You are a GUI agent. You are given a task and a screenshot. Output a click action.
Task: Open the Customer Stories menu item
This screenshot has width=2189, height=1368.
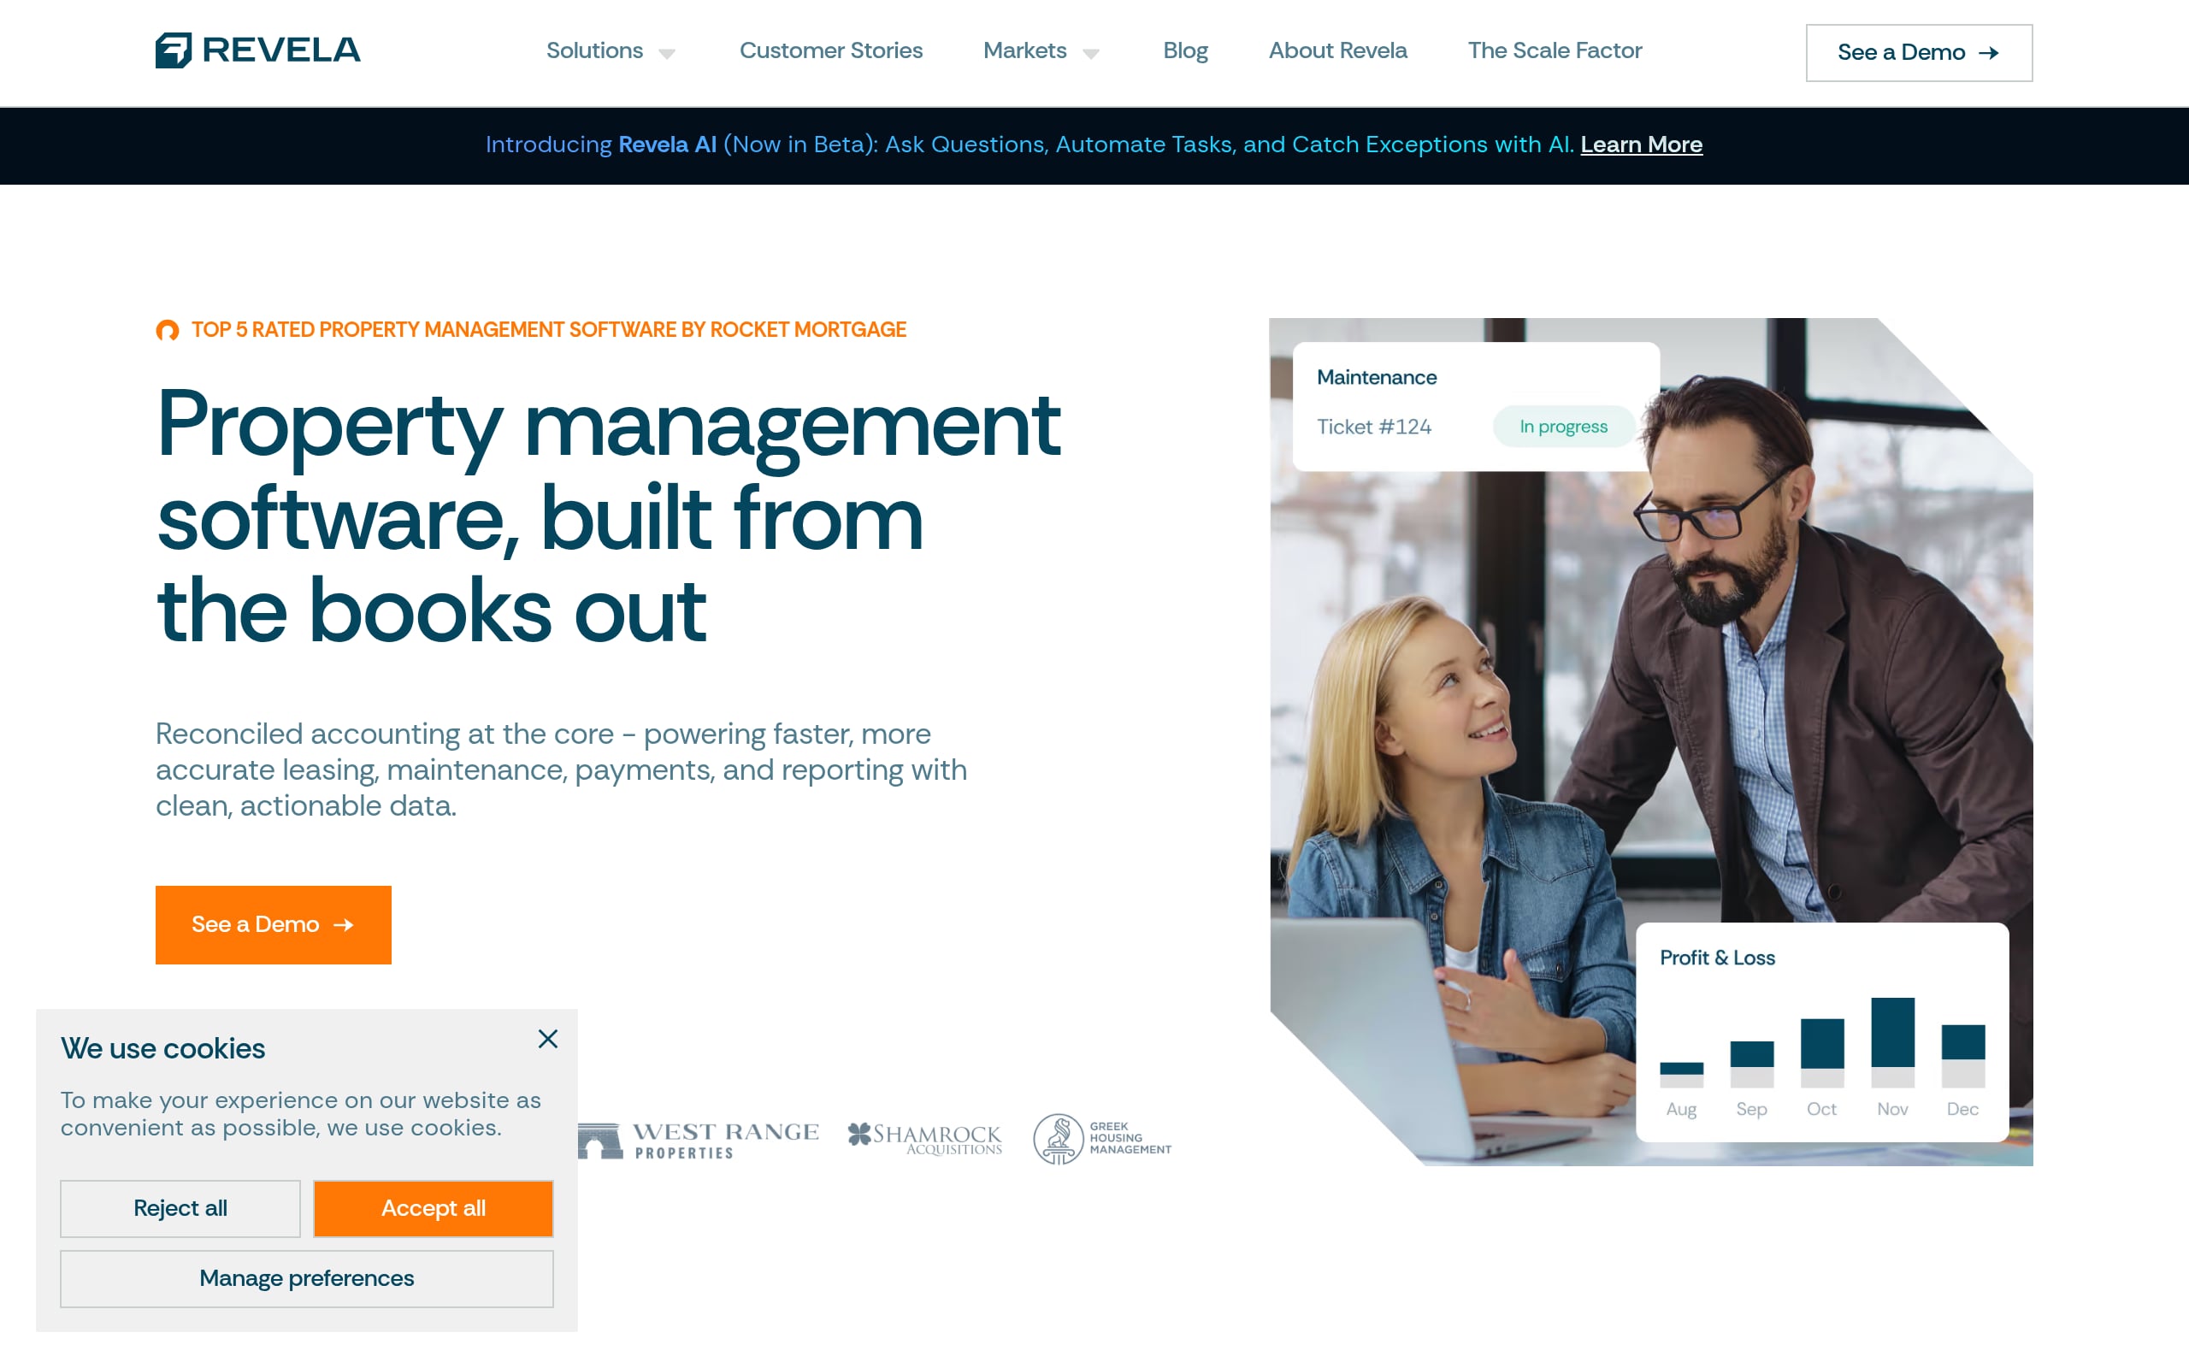point(830,50)
